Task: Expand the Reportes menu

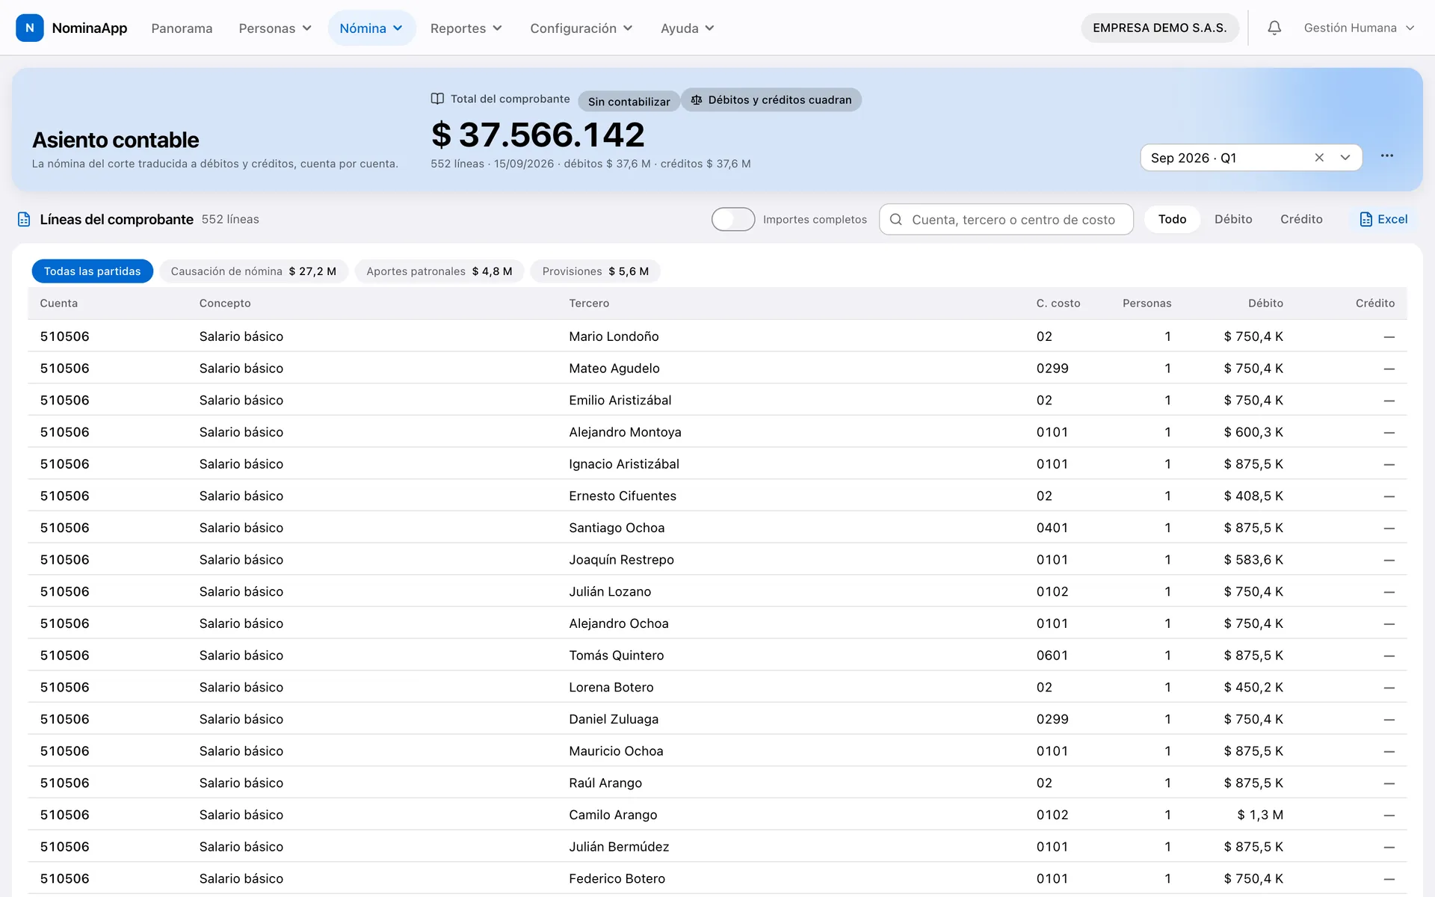Action: [466, 28]
